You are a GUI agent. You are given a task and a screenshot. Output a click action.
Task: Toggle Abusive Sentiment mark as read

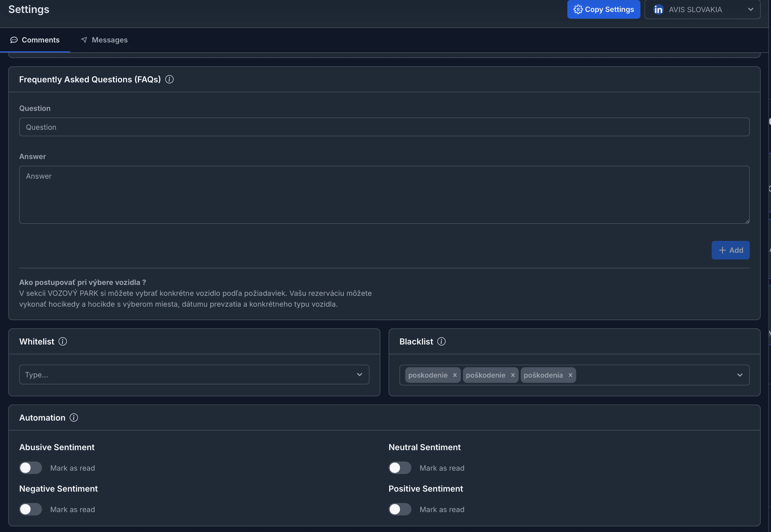pyautogui.click(x=31, y=468)
